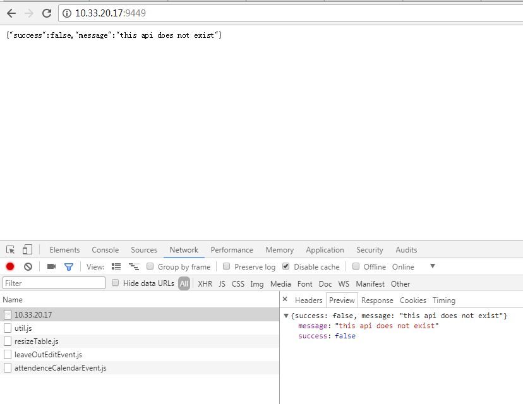Select the Preview details tab
Viewport: 523px width, 404px height.
pyautogui.click(x=342, y=300)
